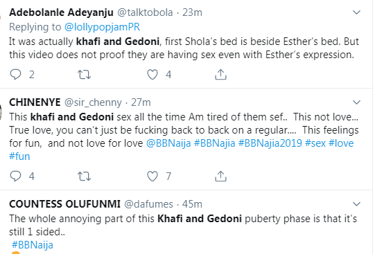Click the #love hashtag
Image resolution: width=375 pixels, height=254 pixels.
coord(341,143)
